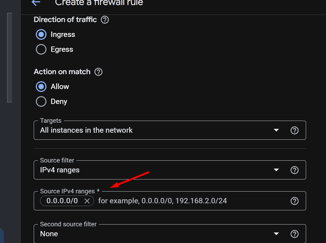Screen dimensions: 326x243
Task: Go back using the back arrow
Action: tap(36, 2)
